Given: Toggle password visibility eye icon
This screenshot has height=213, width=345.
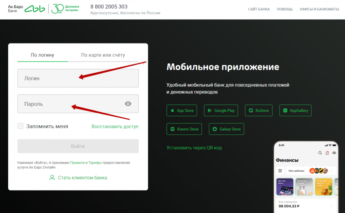Looking at the screenshot, I should 128,104.
